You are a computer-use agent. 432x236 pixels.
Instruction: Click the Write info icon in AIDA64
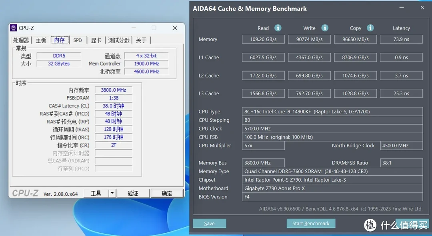pos(325,28)
